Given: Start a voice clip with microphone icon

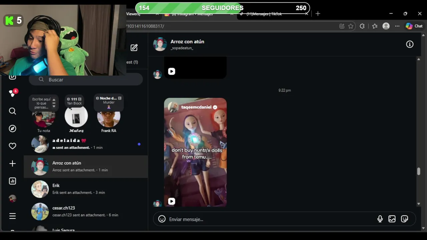Looking at the screenshot, I should click(x=380, y=219).
